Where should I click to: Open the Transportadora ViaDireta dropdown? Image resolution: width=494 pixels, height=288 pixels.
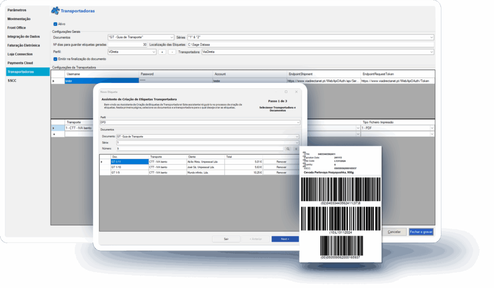(x=431, y=52)
